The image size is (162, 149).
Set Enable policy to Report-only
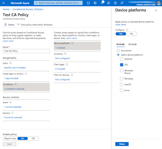10,138
